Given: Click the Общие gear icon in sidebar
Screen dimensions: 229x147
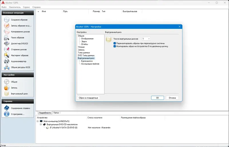Looking at the screenshot, I should coord(7,82).
